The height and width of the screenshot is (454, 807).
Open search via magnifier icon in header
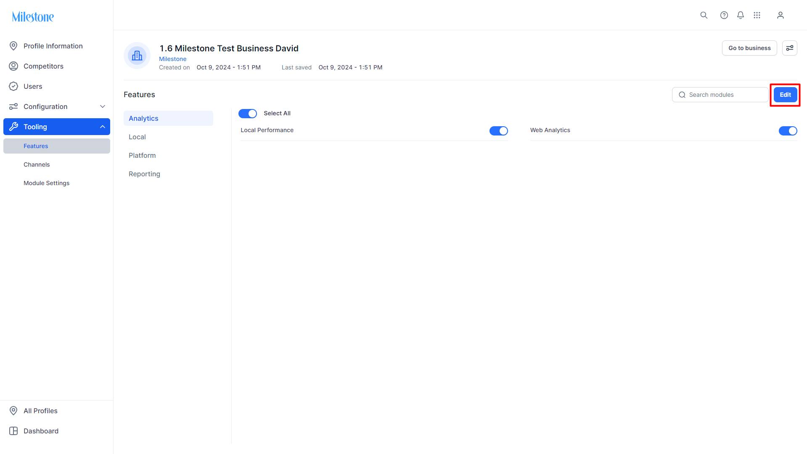[704, 15]
